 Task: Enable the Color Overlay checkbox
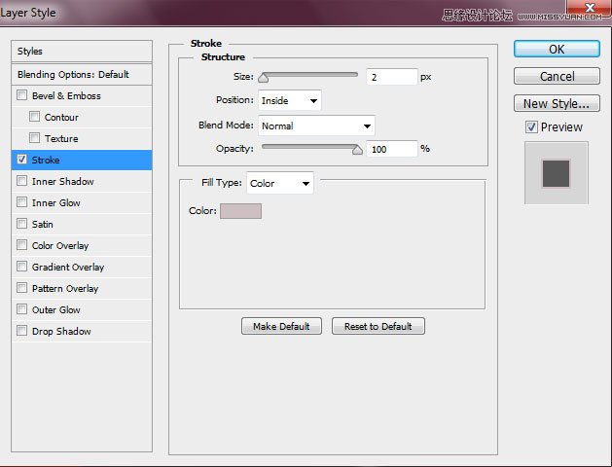click(21, 245)
